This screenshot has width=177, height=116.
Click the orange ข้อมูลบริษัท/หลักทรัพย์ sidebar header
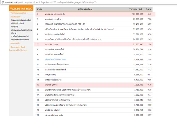[21, 9]
